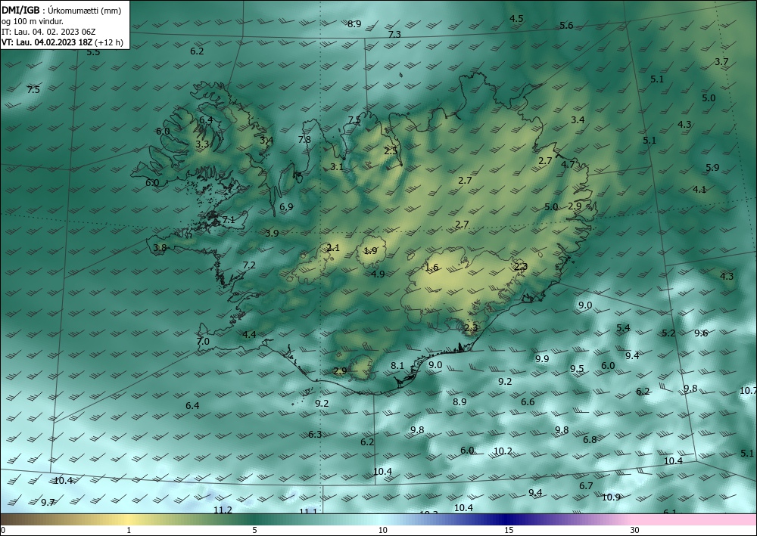
Task: Select the initial time "IT: Lau. 04. 02. 2023 06Z"
Action: coord(48,32)
